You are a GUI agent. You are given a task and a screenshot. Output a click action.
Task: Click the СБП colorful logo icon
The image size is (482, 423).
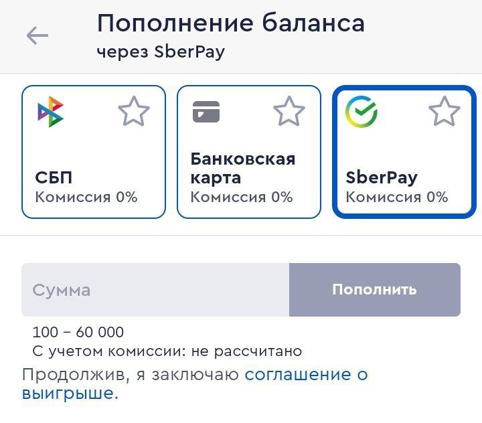click(51, 112)
